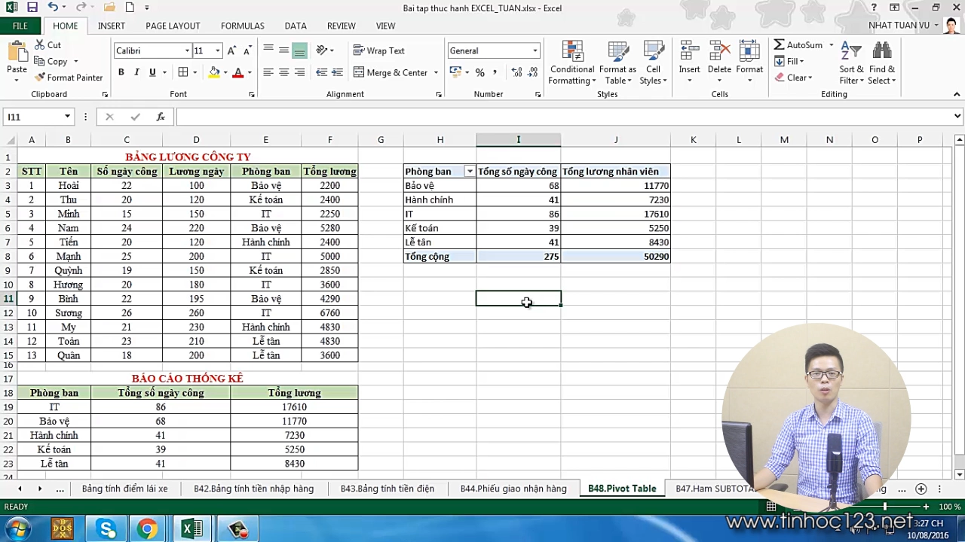
Task: Click the Format Painter brush icon
Action: point(40,78)
